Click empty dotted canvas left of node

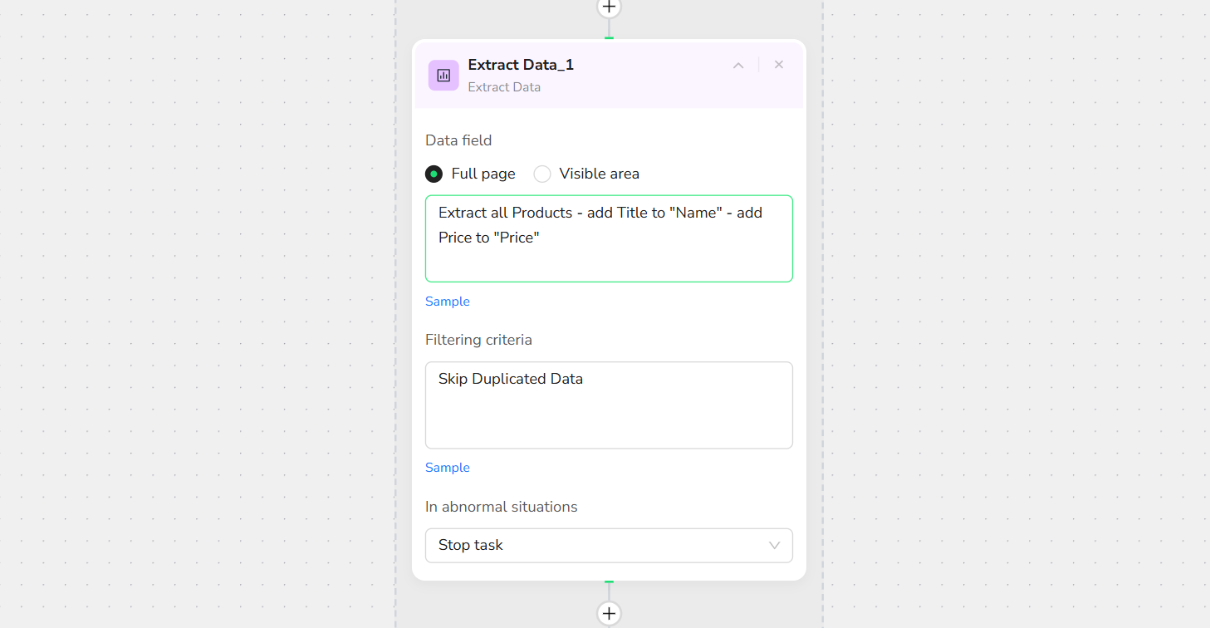click(x=199, y=316)
